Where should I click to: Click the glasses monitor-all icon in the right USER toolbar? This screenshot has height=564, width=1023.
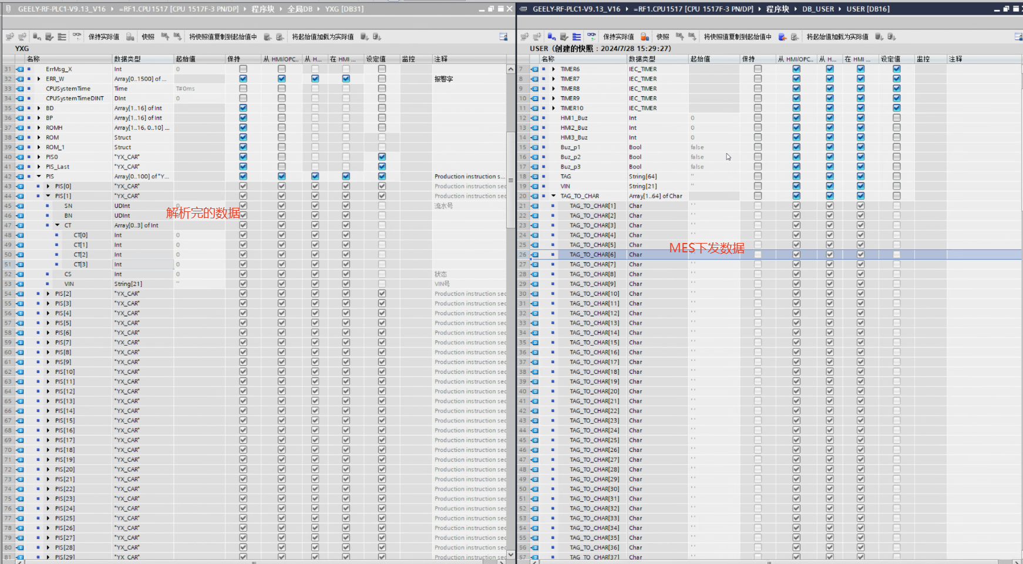click(591, 36)
